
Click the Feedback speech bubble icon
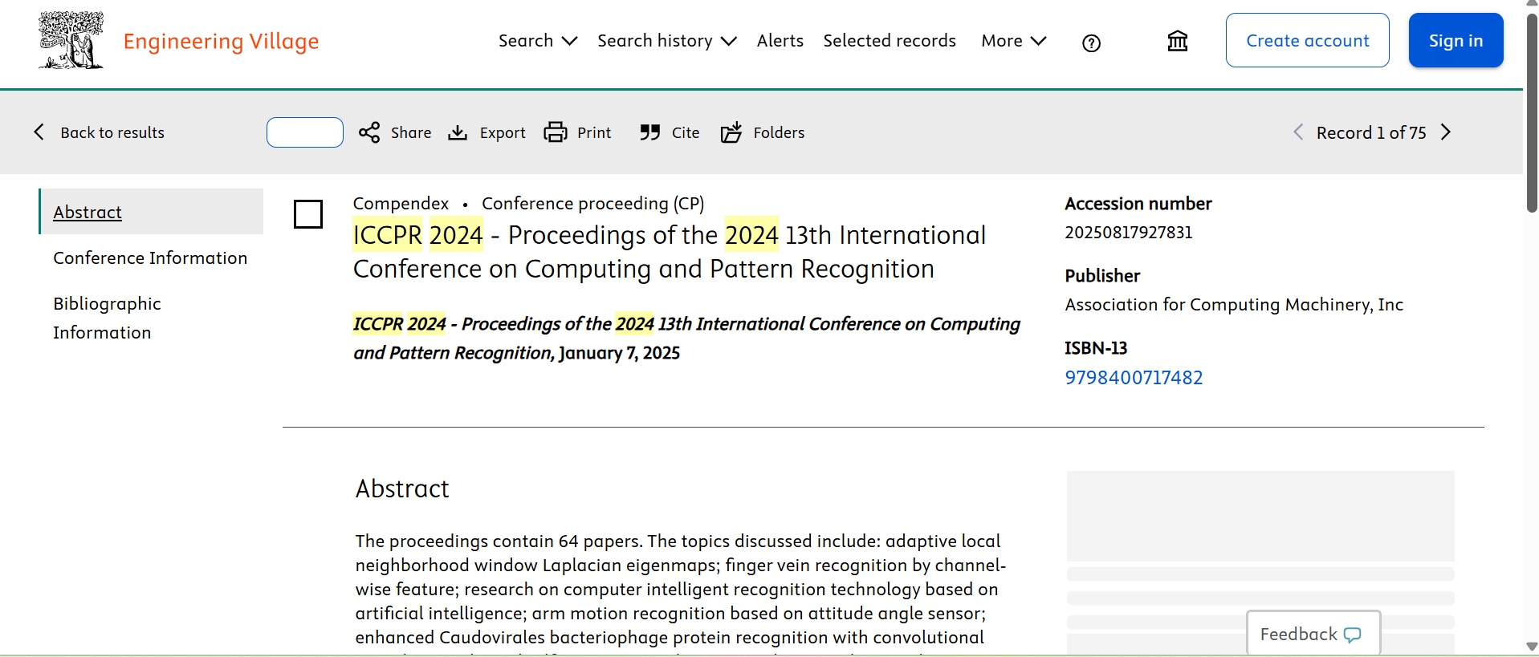1353,635
